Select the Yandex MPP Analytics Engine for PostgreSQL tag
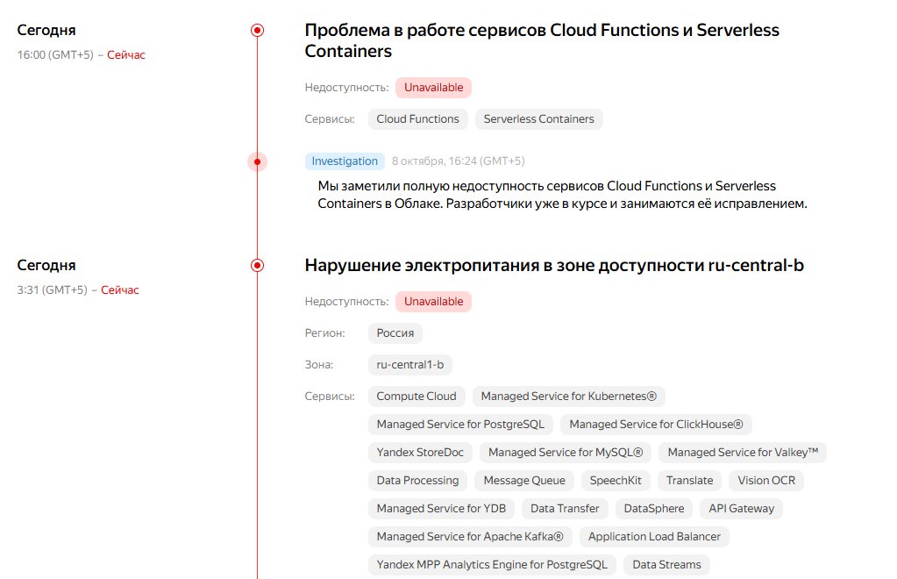Viewport: 897px width, 579px height. (492, 564)
